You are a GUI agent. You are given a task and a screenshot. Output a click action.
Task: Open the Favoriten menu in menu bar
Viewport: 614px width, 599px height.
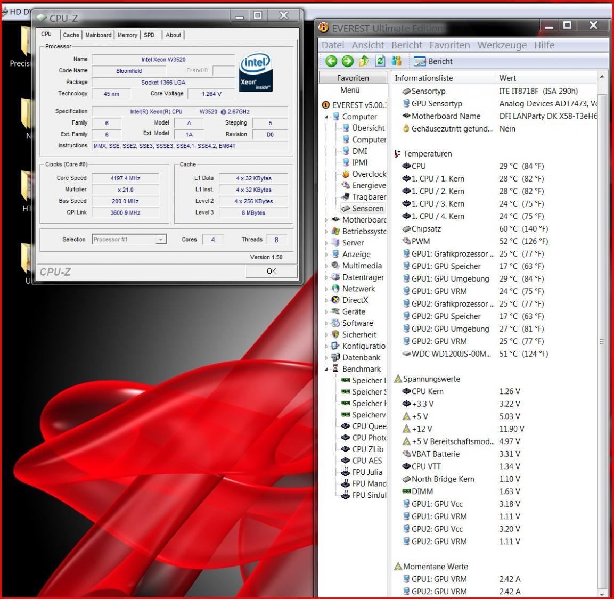click(x=449, y=45)
